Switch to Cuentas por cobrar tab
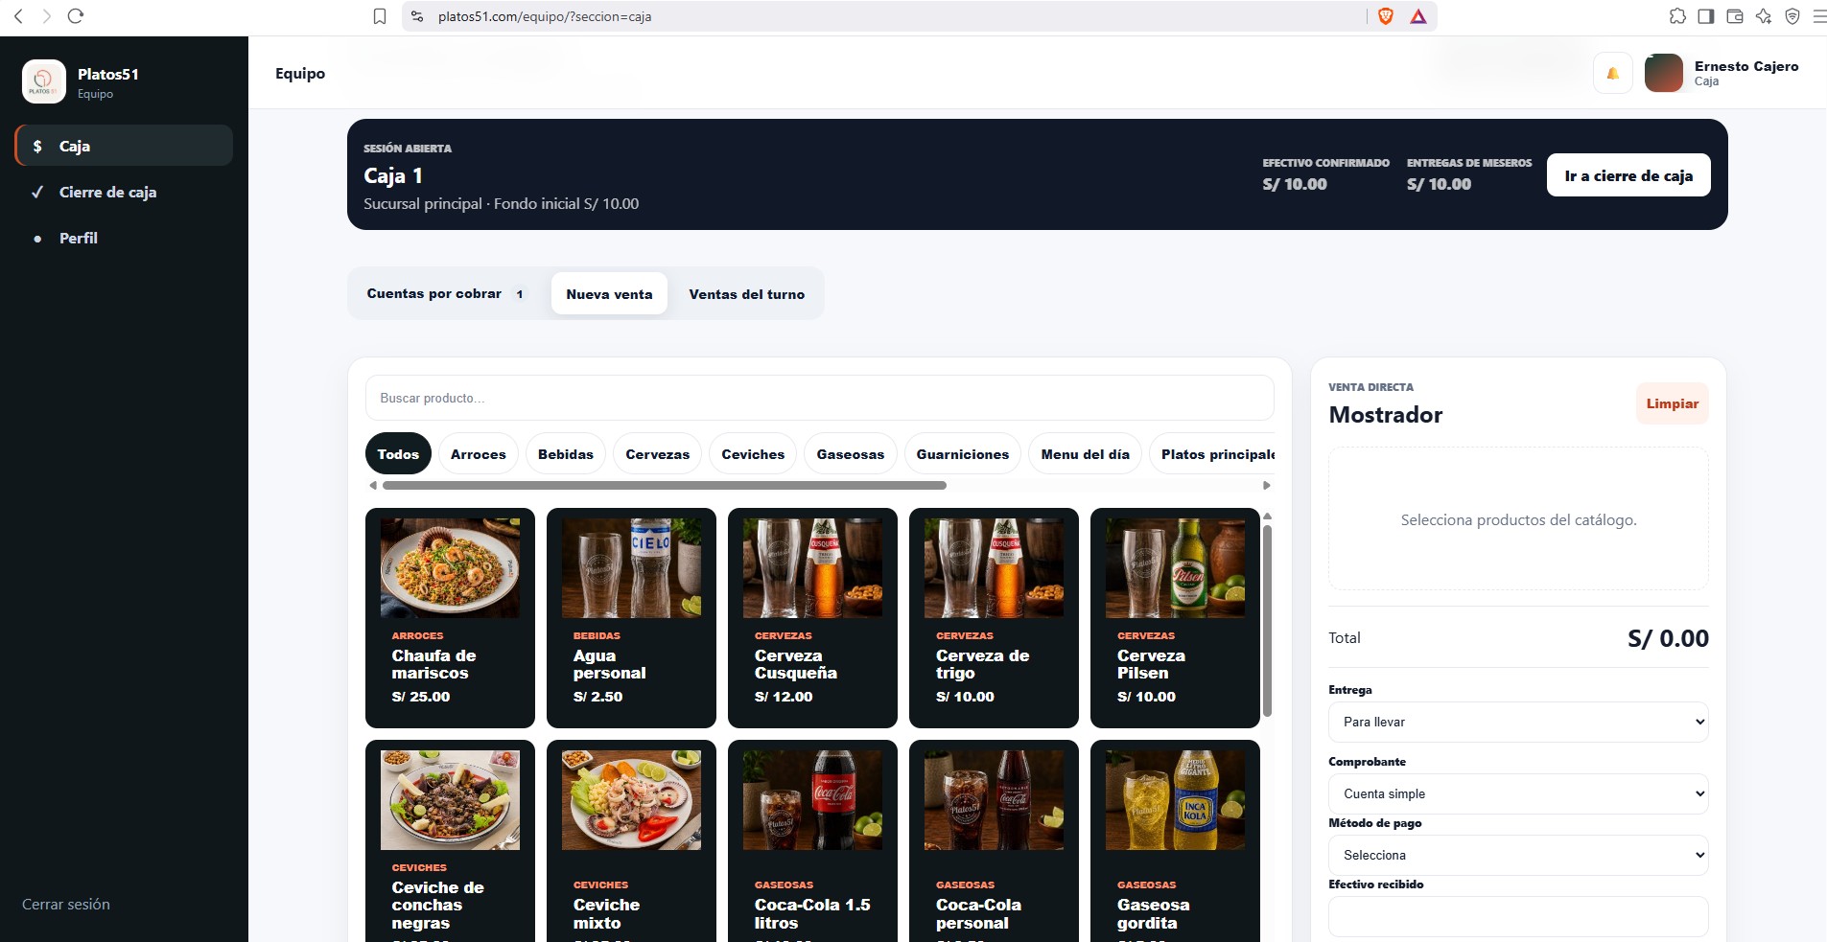The width and height of the screenshot is (1827, 942). point(446,293)
